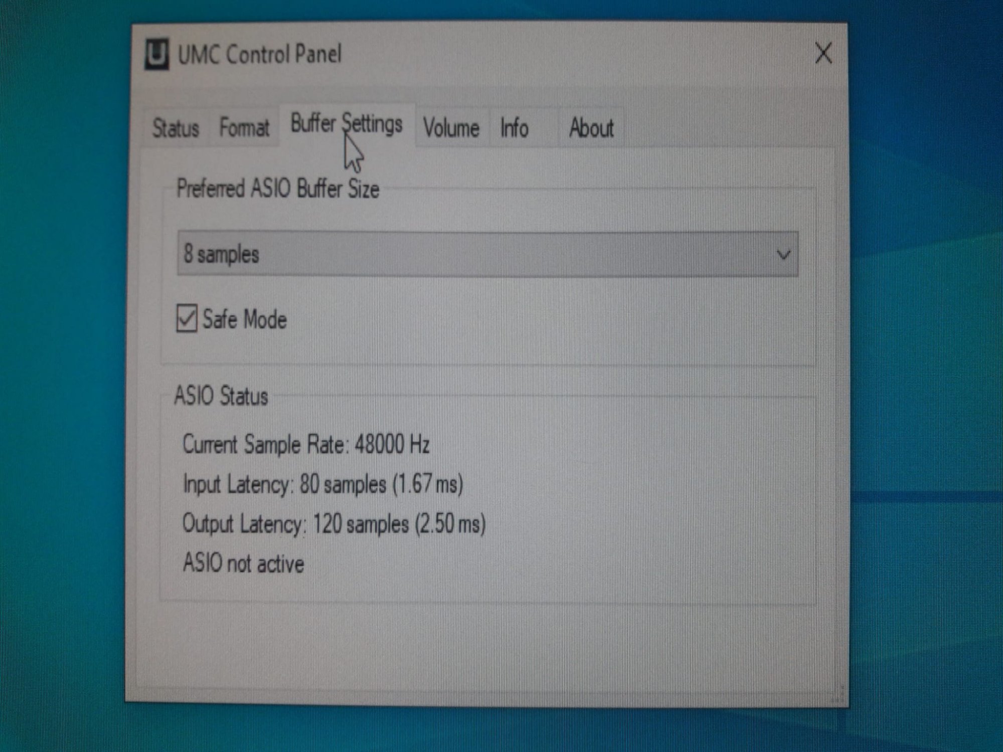Click 'Current Sample Rate: 48000 Hz' text

coord(306,444)
